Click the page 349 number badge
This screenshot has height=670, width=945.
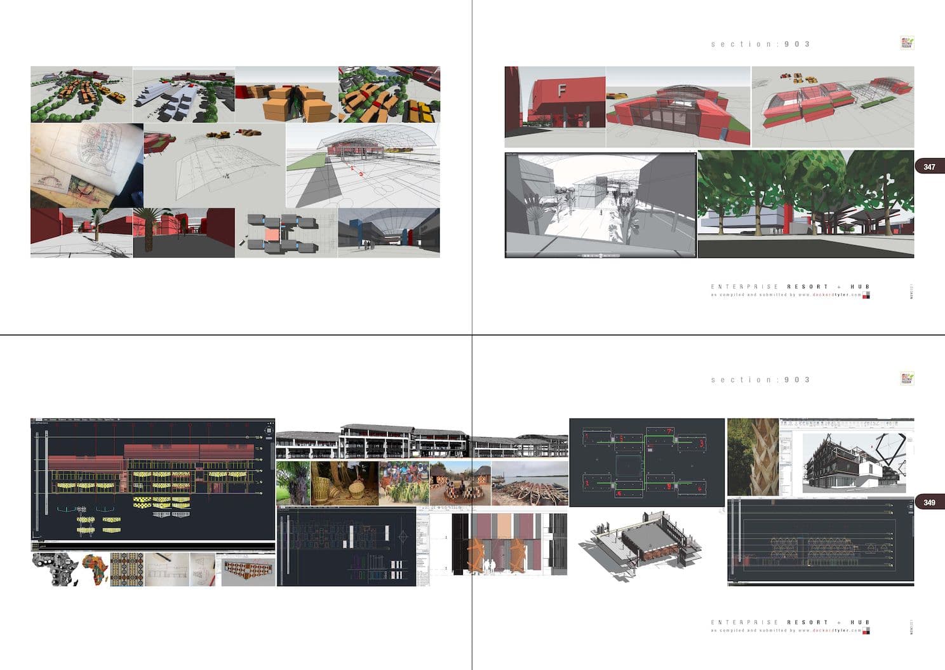coord(929,502)
